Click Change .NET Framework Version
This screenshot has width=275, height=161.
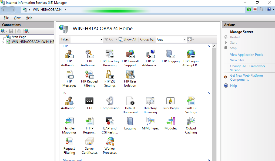click(x=248, y=68)
